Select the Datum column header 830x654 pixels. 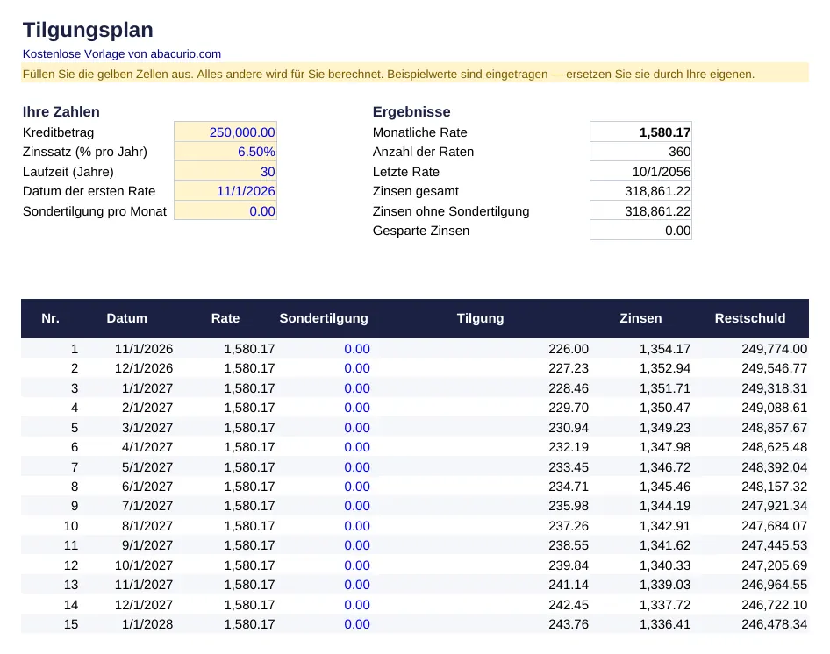click(x=127, y=318)
